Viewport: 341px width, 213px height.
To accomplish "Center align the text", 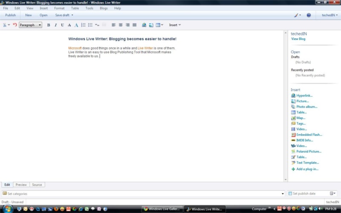I will point(121,25).
